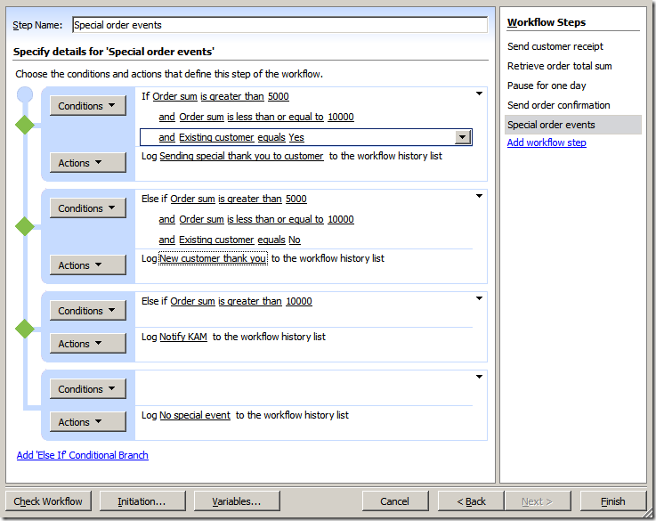The height and width of the screenshot is (521, 656).
Task: Open the Variables... button
Action: 237,501
